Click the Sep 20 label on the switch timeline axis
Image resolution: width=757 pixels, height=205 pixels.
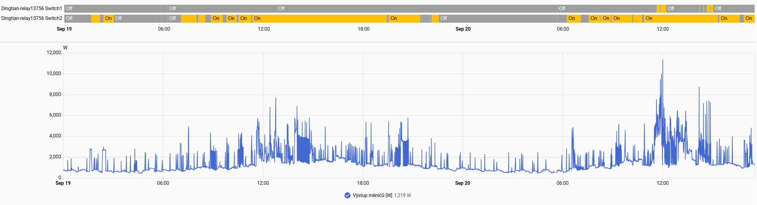463,29
